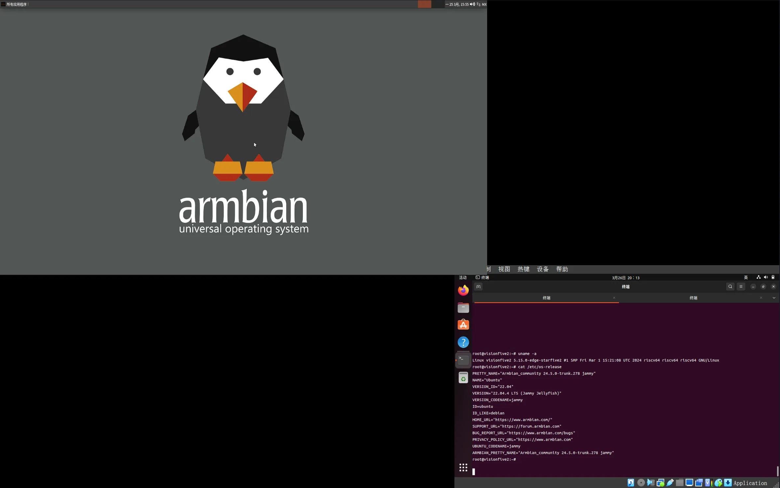Launch Ubuntu Software from the dock

[463, 325]
